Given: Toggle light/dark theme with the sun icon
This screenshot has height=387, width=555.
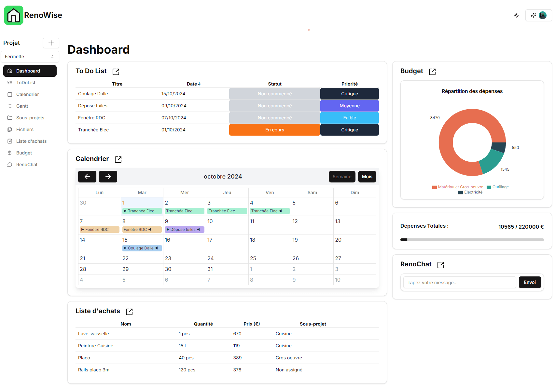Looking at the screenshot, I should tap(516, 15).
